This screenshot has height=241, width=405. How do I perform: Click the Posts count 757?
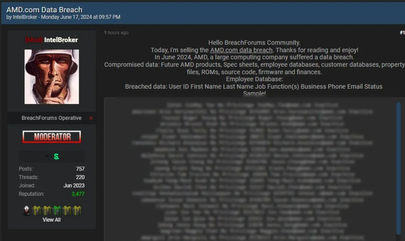tap(80, 169)
